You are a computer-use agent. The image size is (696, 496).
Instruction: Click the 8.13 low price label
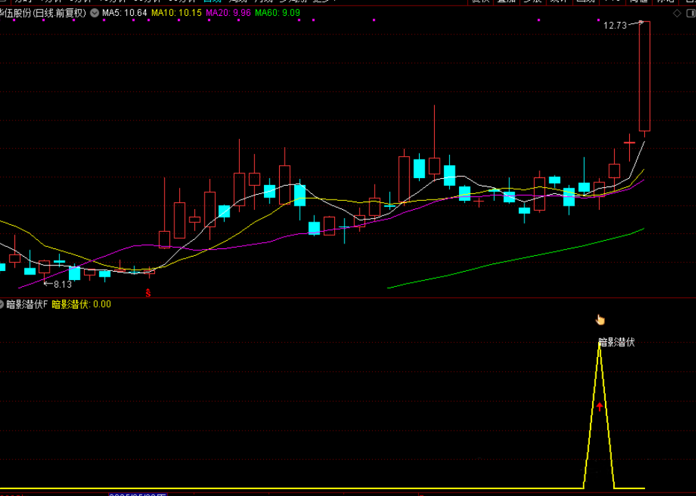tap(62, 284)
